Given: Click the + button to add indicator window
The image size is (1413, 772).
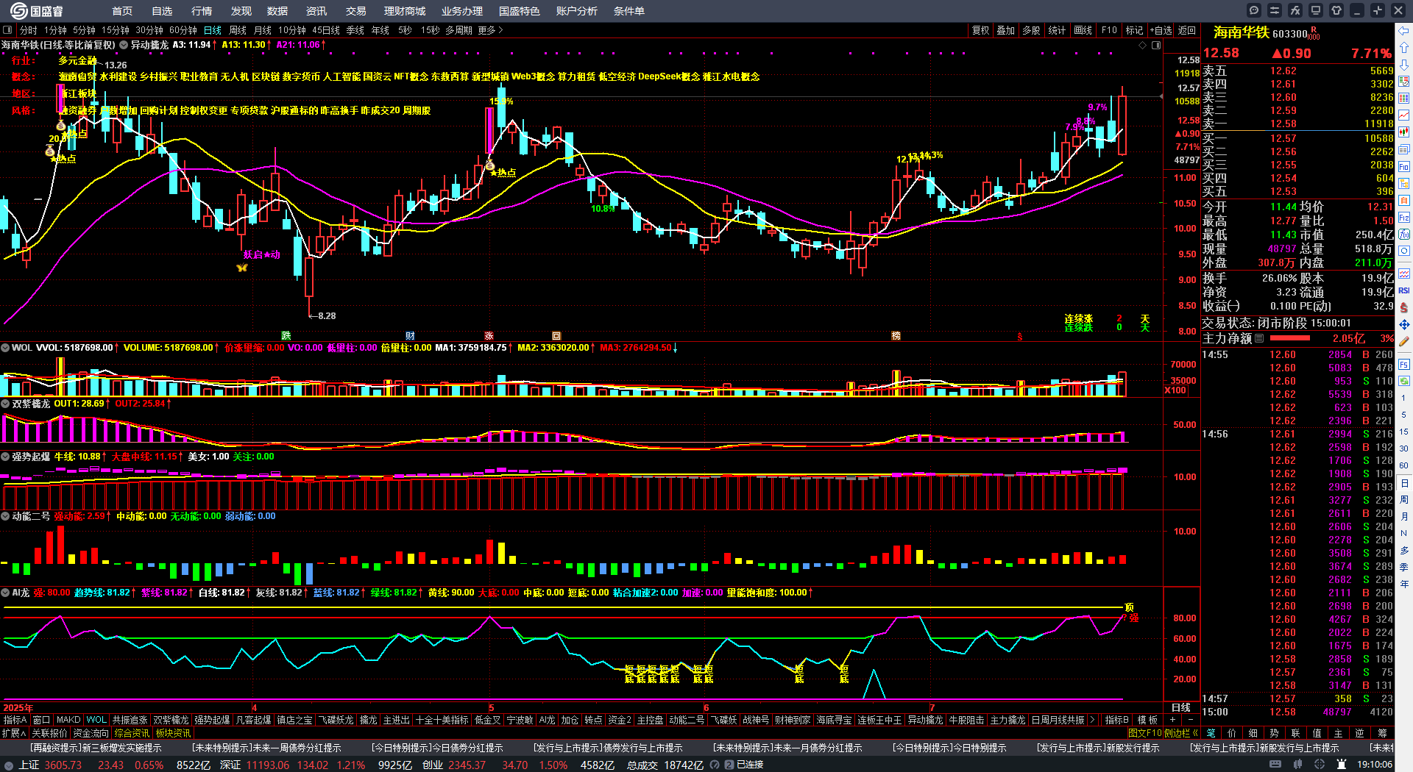Looking at the screenshot, I should pos(1173,720).
